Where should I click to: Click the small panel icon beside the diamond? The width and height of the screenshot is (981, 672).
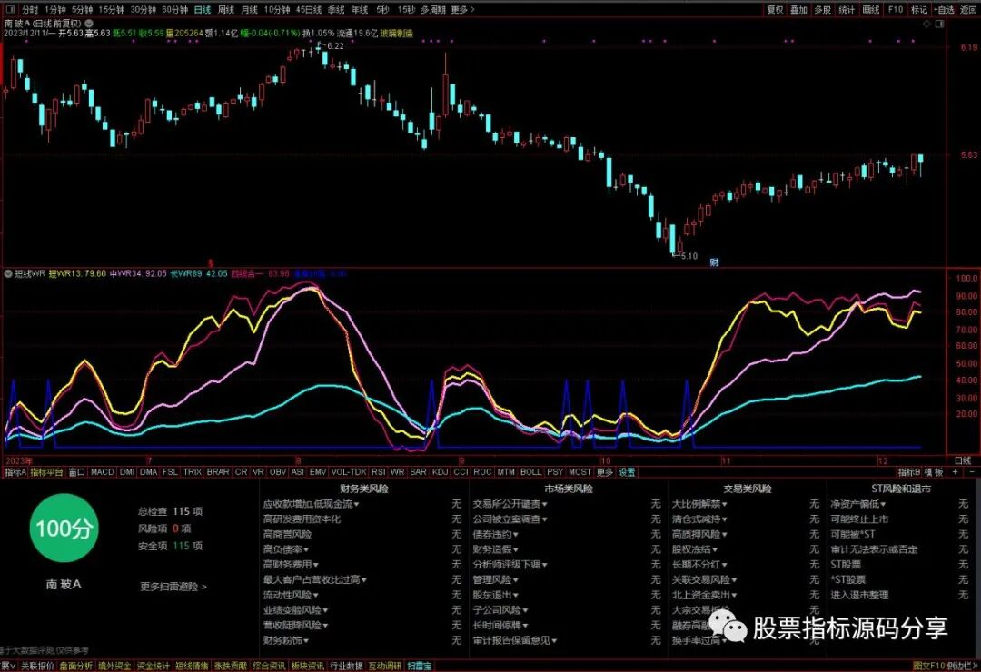point(939,24)
